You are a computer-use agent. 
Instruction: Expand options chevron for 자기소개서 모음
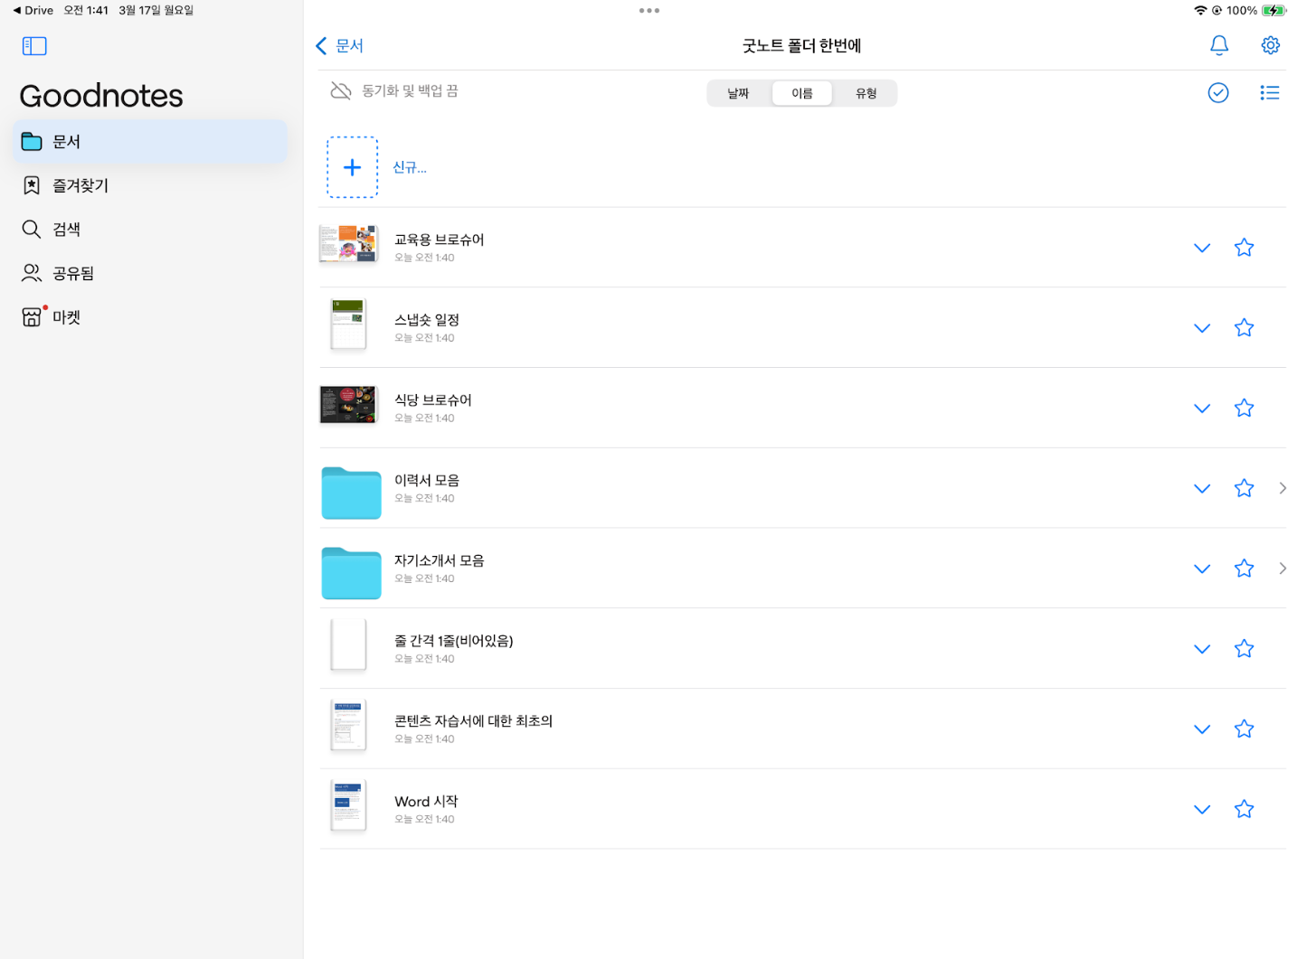click(x=1202, y=569)
